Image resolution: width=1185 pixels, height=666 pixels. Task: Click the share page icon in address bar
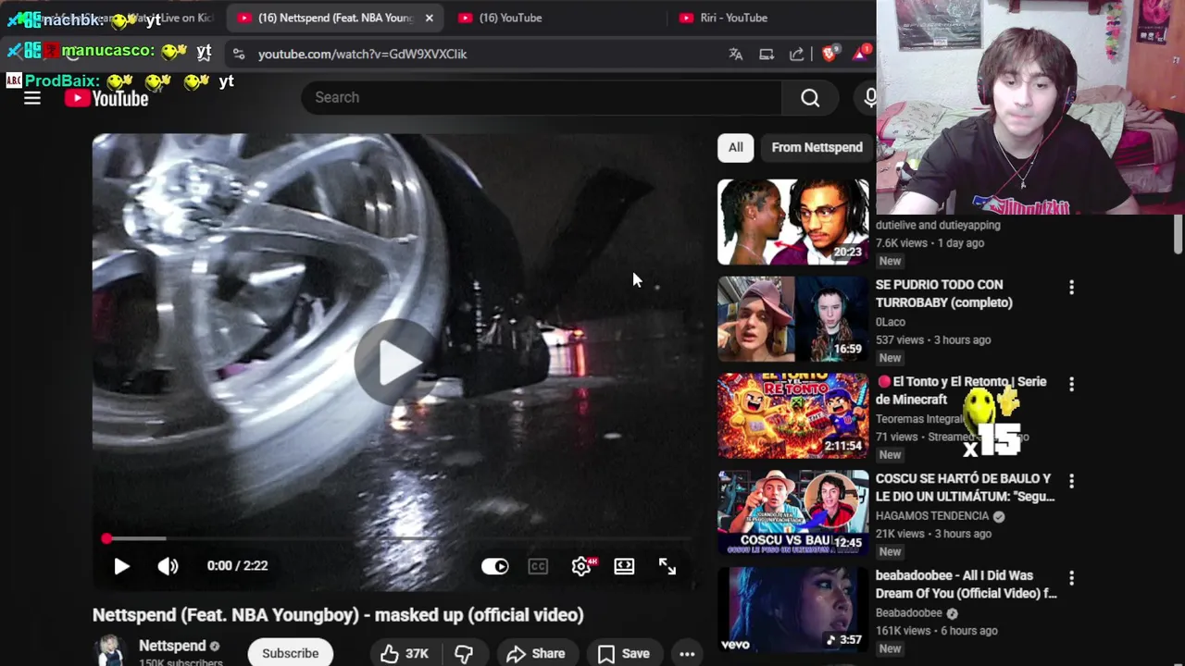tap(796, 55)
